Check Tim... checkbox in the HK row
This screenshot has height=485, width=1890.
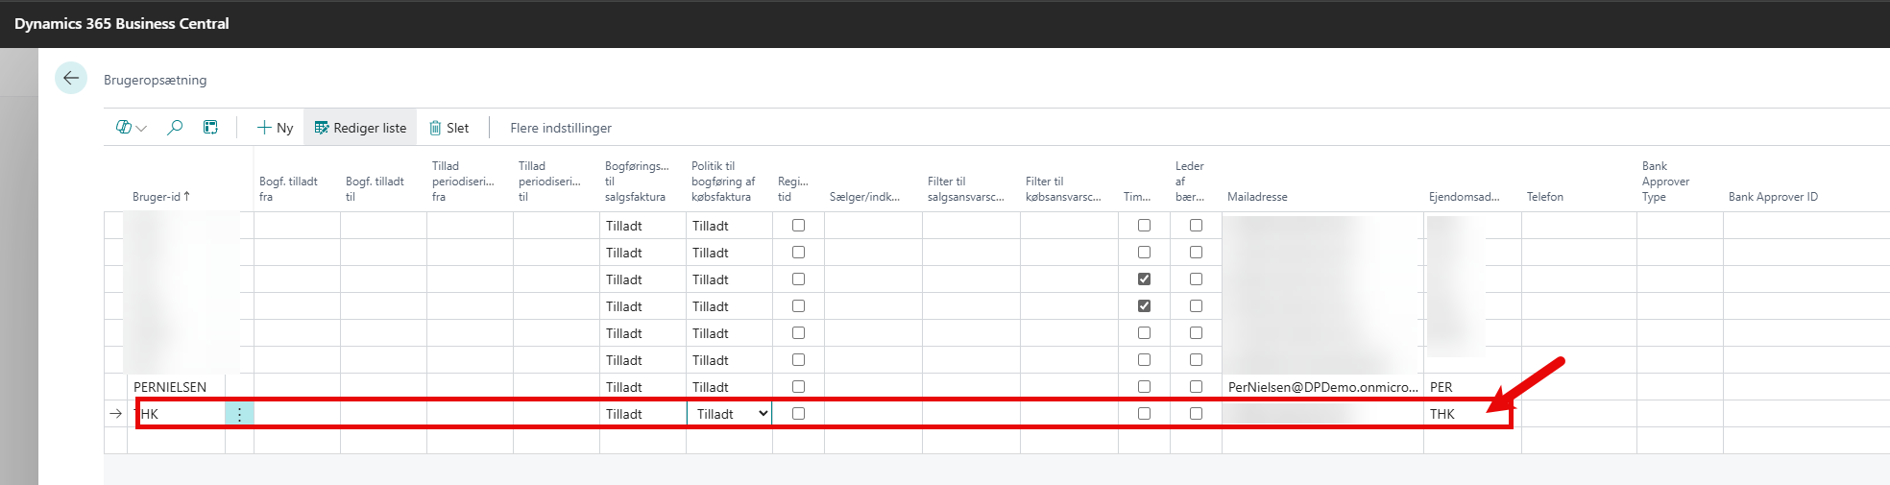pyautogui.click(x=1144, y=414)
